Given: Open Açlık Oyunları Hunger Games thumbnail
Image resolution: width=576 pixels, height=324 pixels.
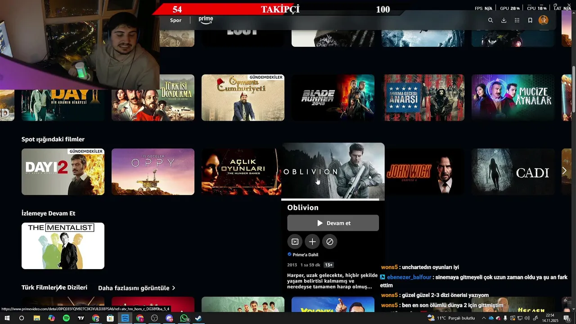Looking at the screenshot, I should (x=242, y=172).
